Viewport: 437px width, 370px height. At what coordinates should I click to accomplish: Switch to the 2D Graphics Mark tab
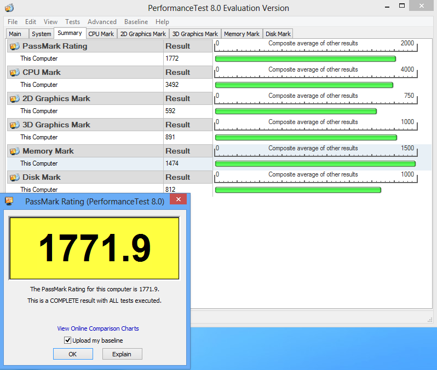click(x=143, y=34)
